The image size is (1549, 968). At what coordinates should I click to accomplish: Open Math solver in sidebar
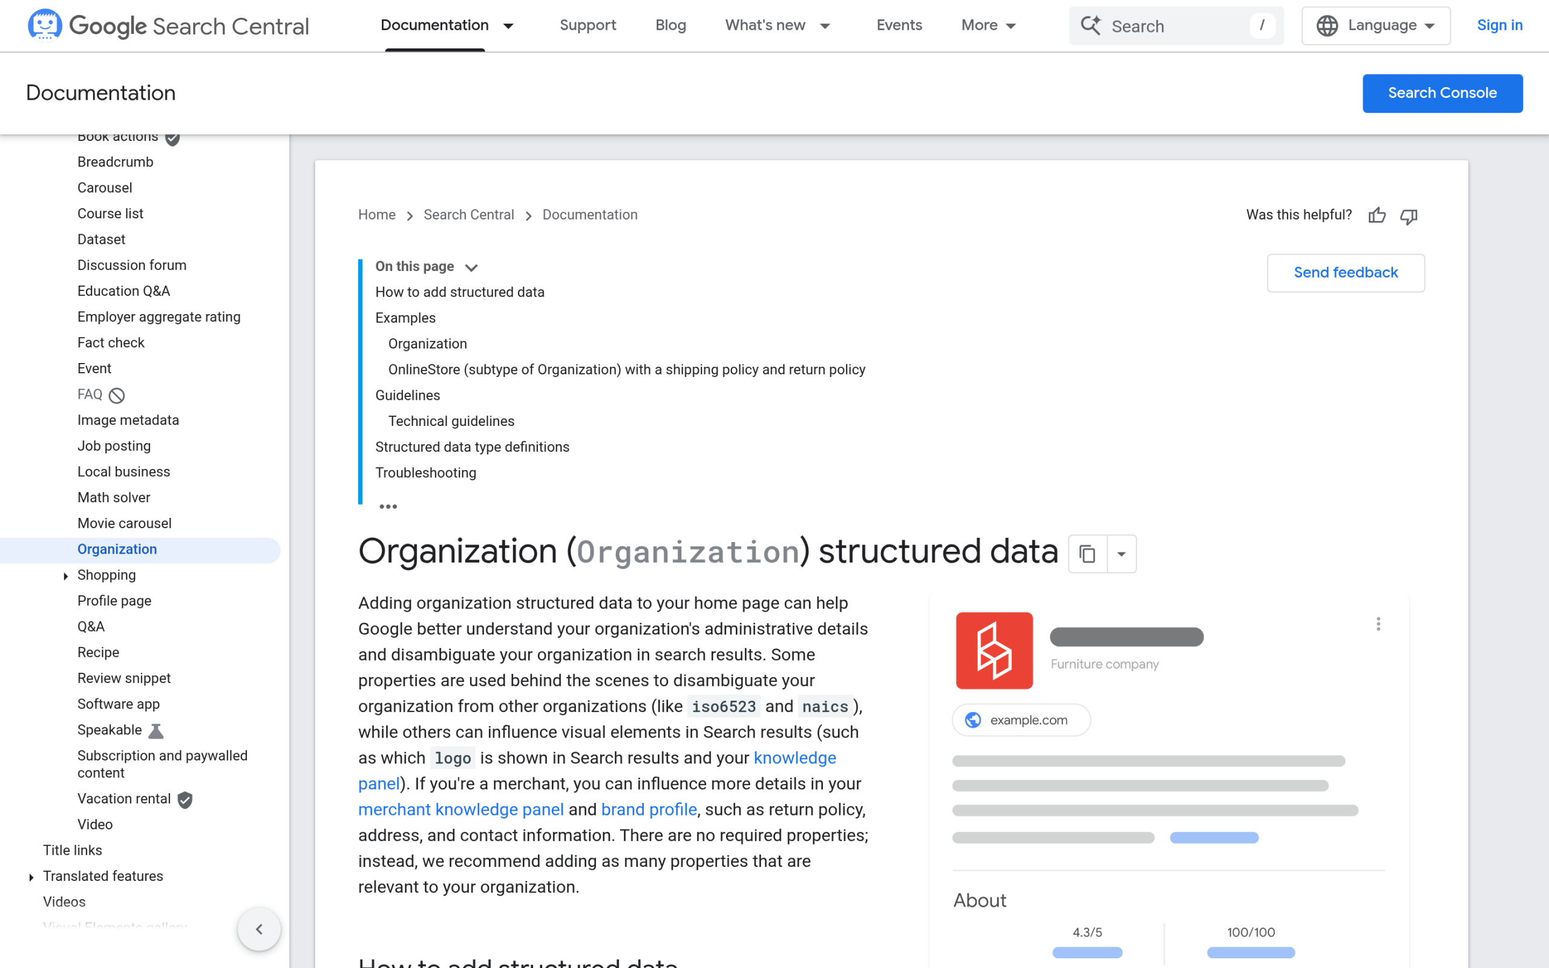tap(113, 498)
